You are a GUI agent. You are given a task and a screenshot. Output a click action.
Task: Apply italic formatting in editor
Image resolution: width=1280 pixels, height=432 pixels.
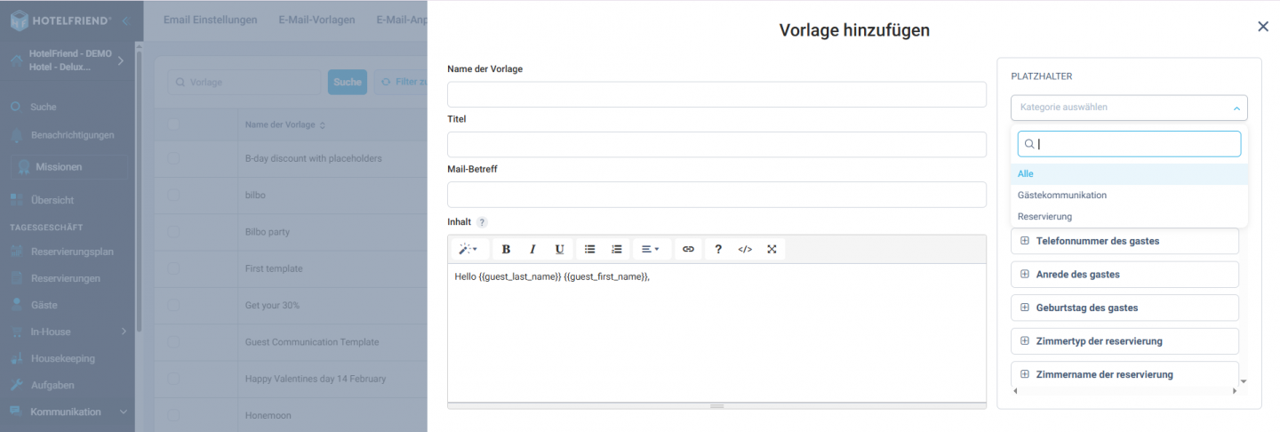[x=532, y=250]
